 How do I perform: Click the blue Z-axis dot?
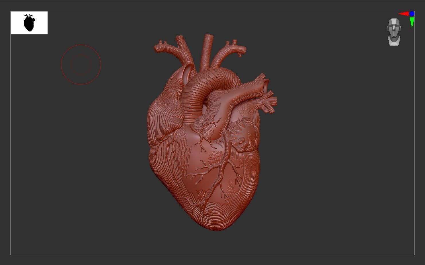pos(412,14)
